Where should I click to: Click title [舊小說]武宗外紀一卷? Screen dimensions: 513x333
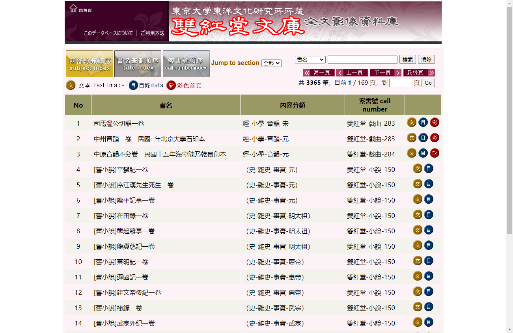[x=124, y=323]
